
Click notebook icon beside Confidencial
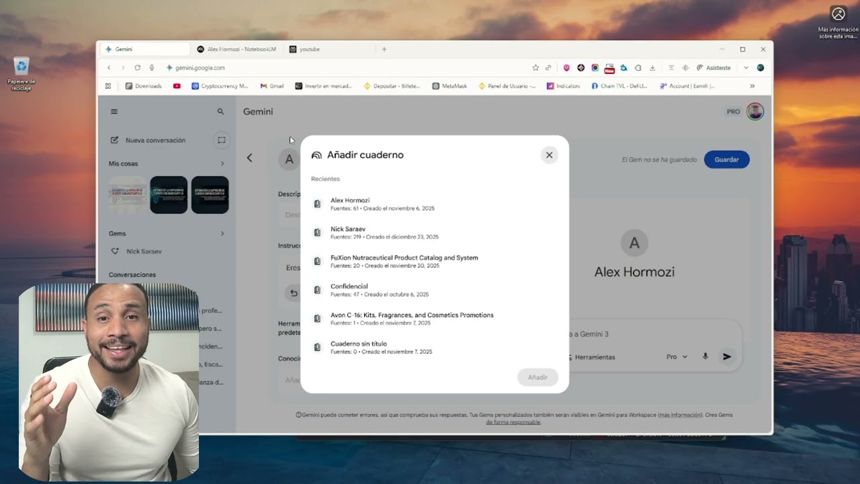pyautogui.click(x=317, y=290)
